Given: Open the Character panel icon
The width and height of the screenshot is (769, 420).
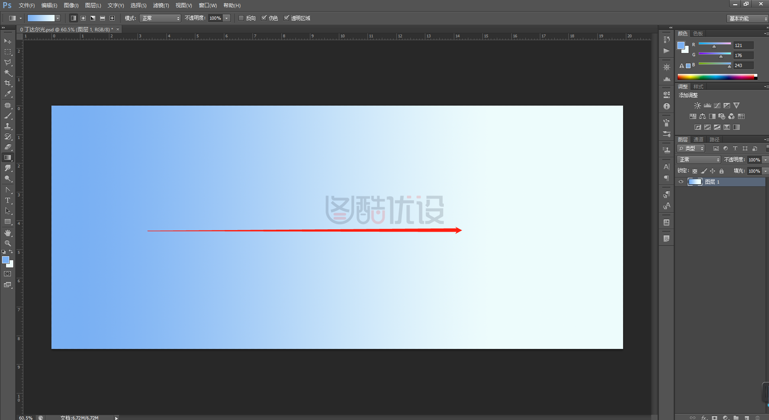Looking at the screenshot, I should (x=667, y=167).
